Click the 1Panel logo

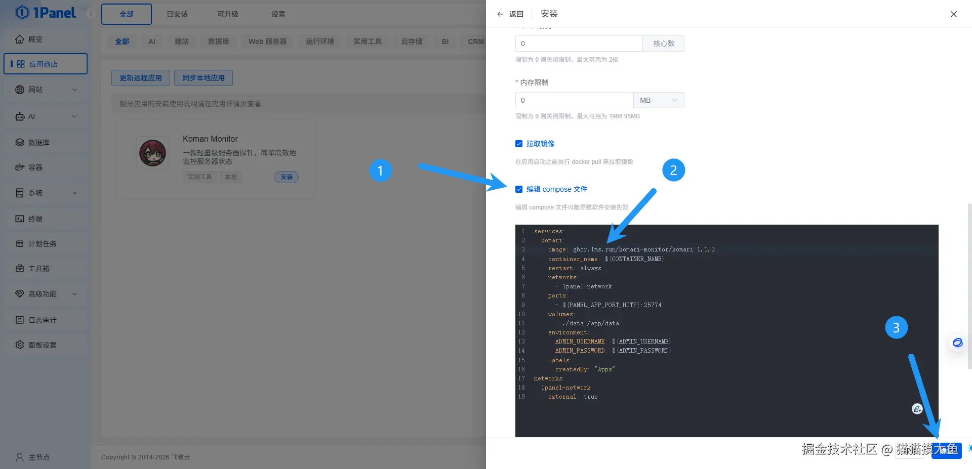46,13
